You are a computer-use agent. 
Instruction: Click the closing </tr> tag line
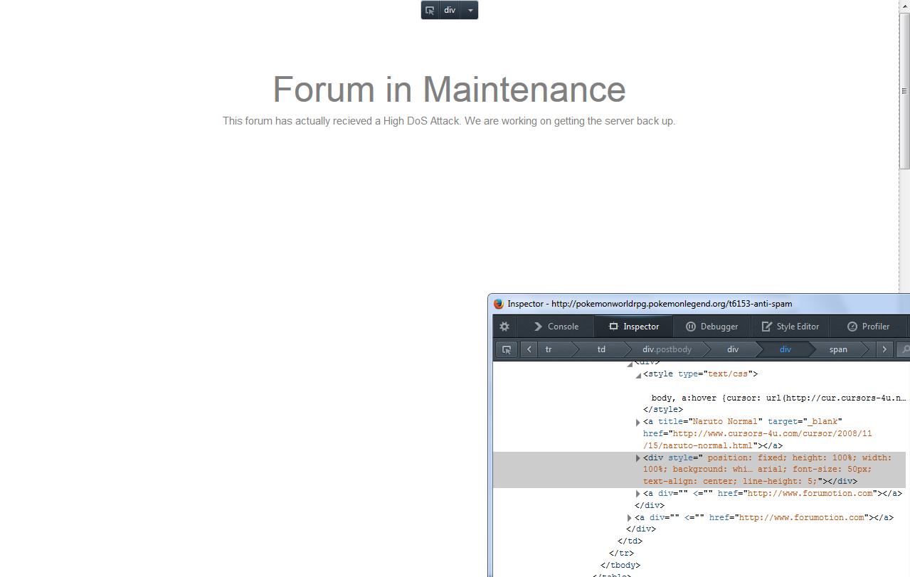pyautogui.click(x=622, y=554)
